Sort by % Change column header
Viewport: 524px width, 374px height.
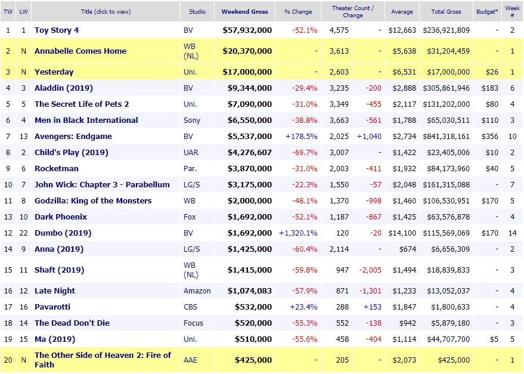(298, 12)
